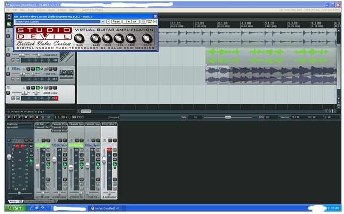This screenshot has height=214, width=344.
Task: Click the green toolbar icon below New
Action: [9, 24]
